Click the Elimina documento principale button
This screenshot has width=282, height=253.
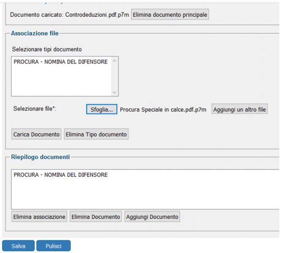click(170, 14)
